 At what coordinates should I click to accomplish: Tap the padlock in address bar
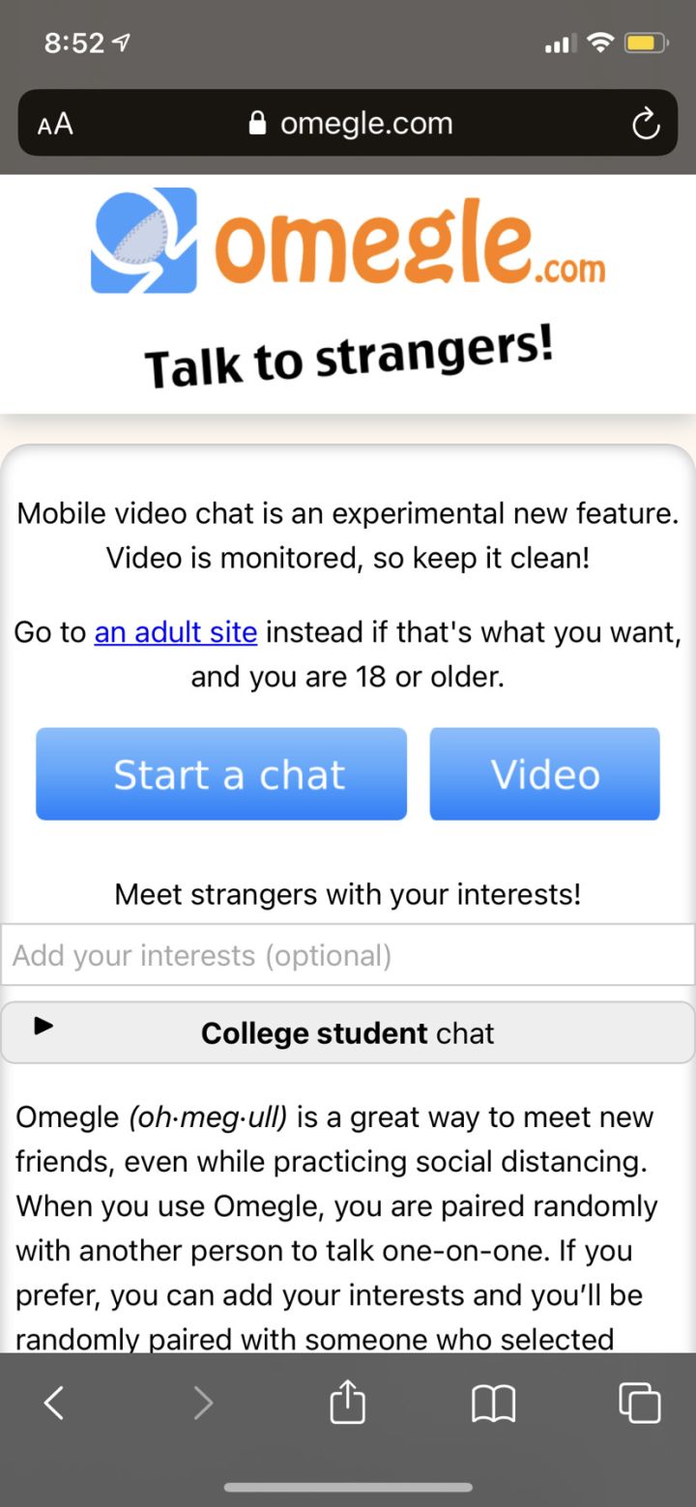pos(257,124)
